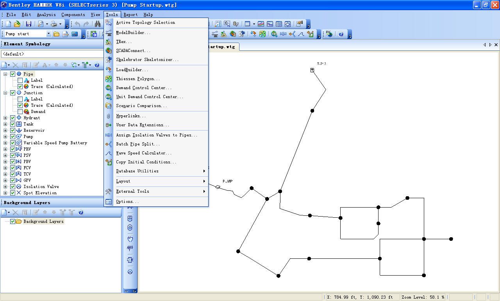500x301 pixels.
Task: Toggle the Junction element checkbox
Action: click(x=12, y=93)
